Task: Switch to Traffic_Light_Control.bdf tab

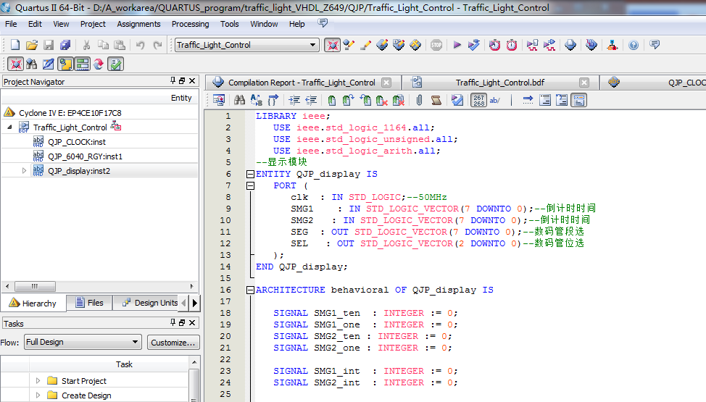Action: 500,83
